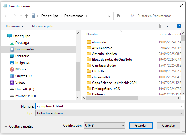Click the blue Help question mark icon
Screen dimensions: 186x135
[179, 26]
